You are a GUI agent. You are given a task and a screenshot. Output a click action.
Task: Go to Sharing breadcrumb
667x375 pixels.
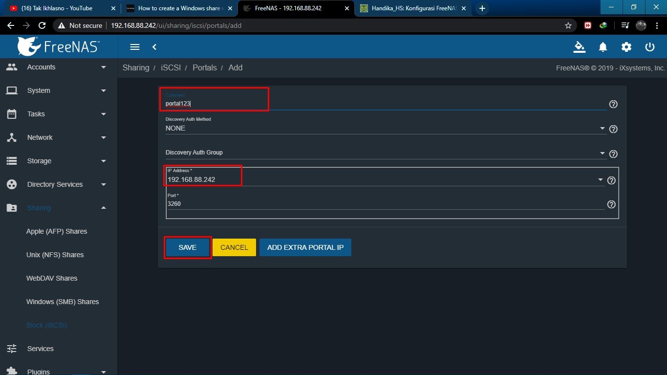136,67
